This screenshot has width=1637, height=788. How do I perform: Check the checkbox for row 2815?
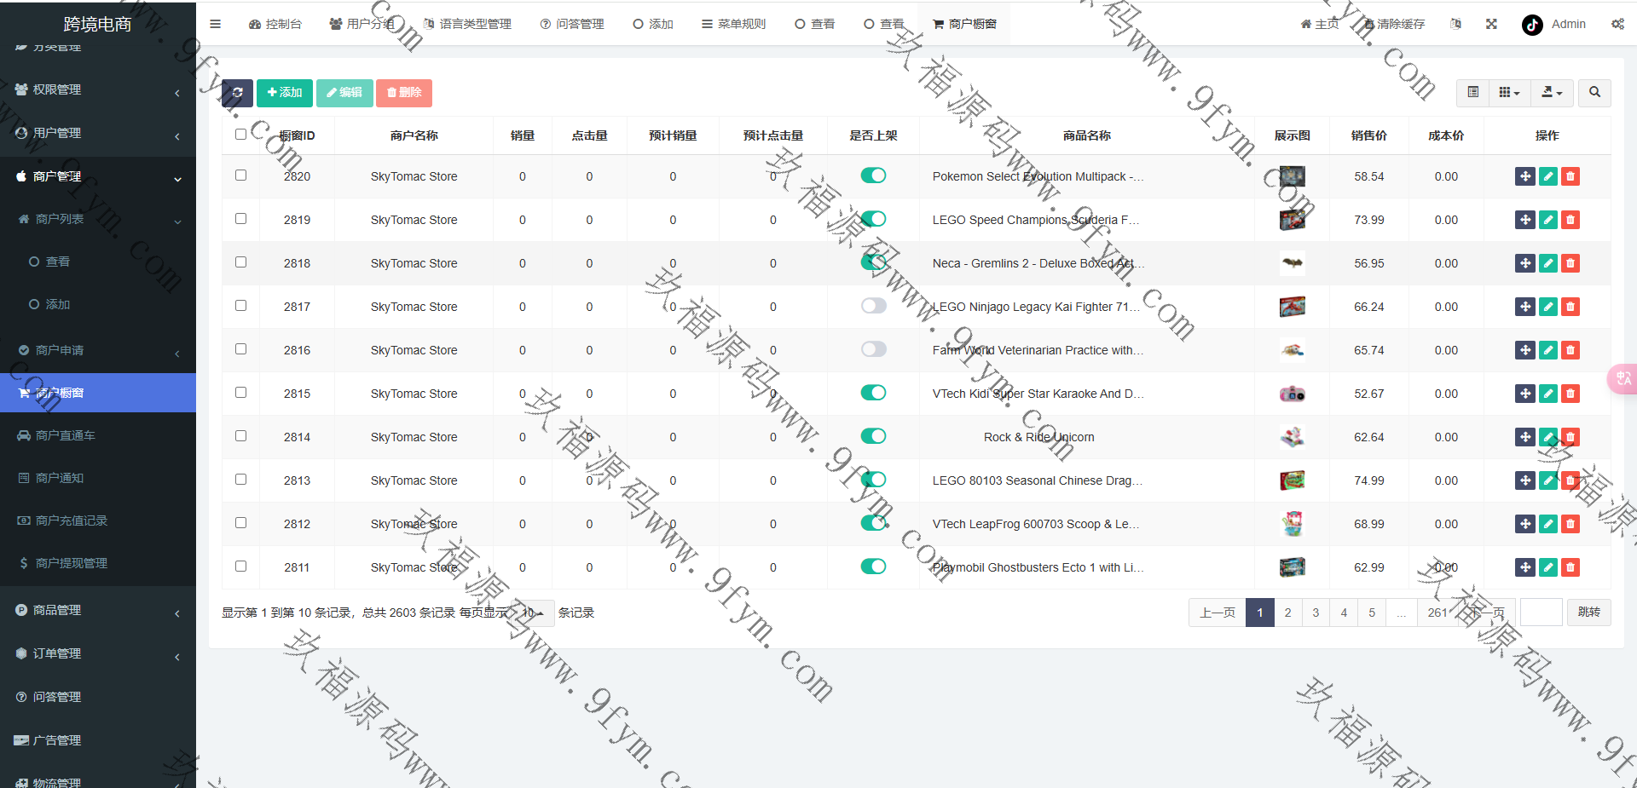241,393
